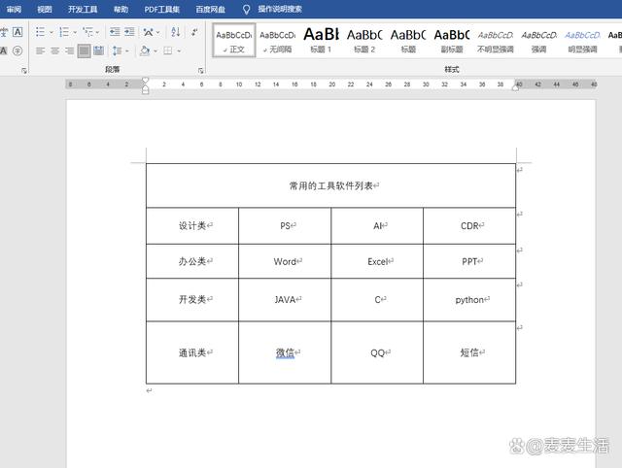
Task: Sort text A to Z
Action: point(175,32)
